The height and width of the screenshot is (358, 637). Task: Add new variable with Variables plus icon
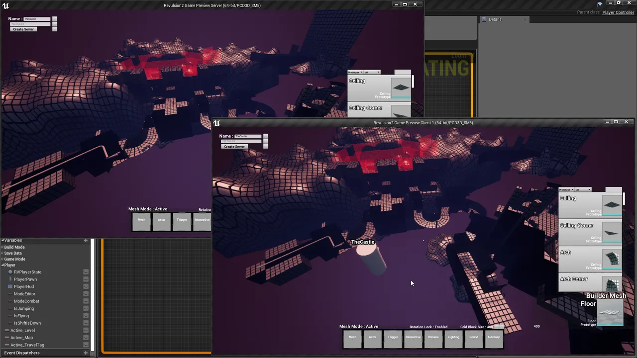click(x=86, y=240)
